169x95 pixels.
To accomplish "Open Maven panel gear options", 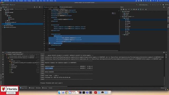I will 164,7.
